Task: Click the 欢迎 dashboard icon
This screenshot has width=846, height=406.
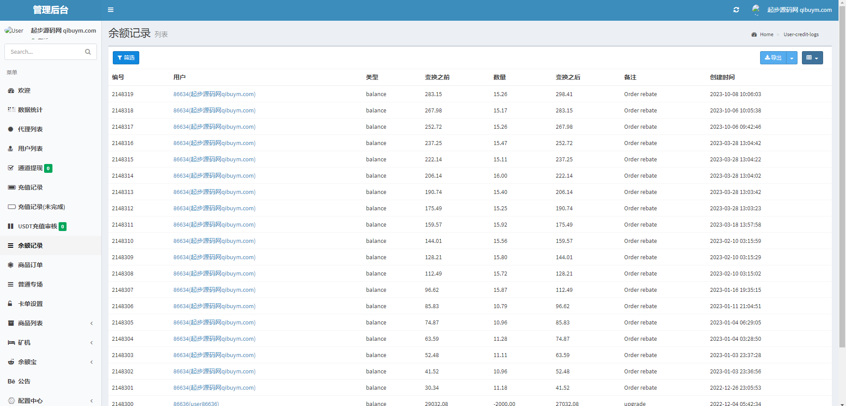Action: (x=11, y=90)
